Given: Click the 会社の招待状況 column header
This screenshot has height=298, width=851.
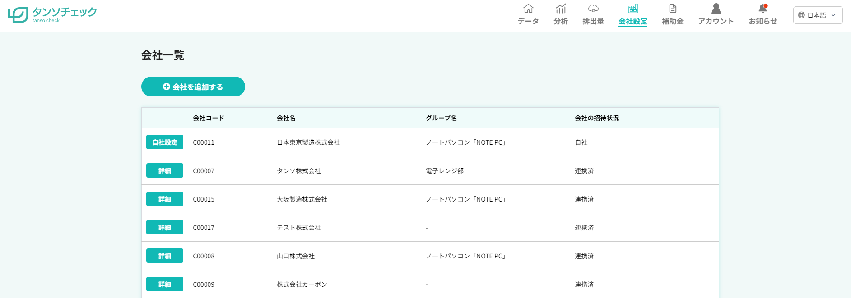Looking at the screenshot, I should (597, 118).
